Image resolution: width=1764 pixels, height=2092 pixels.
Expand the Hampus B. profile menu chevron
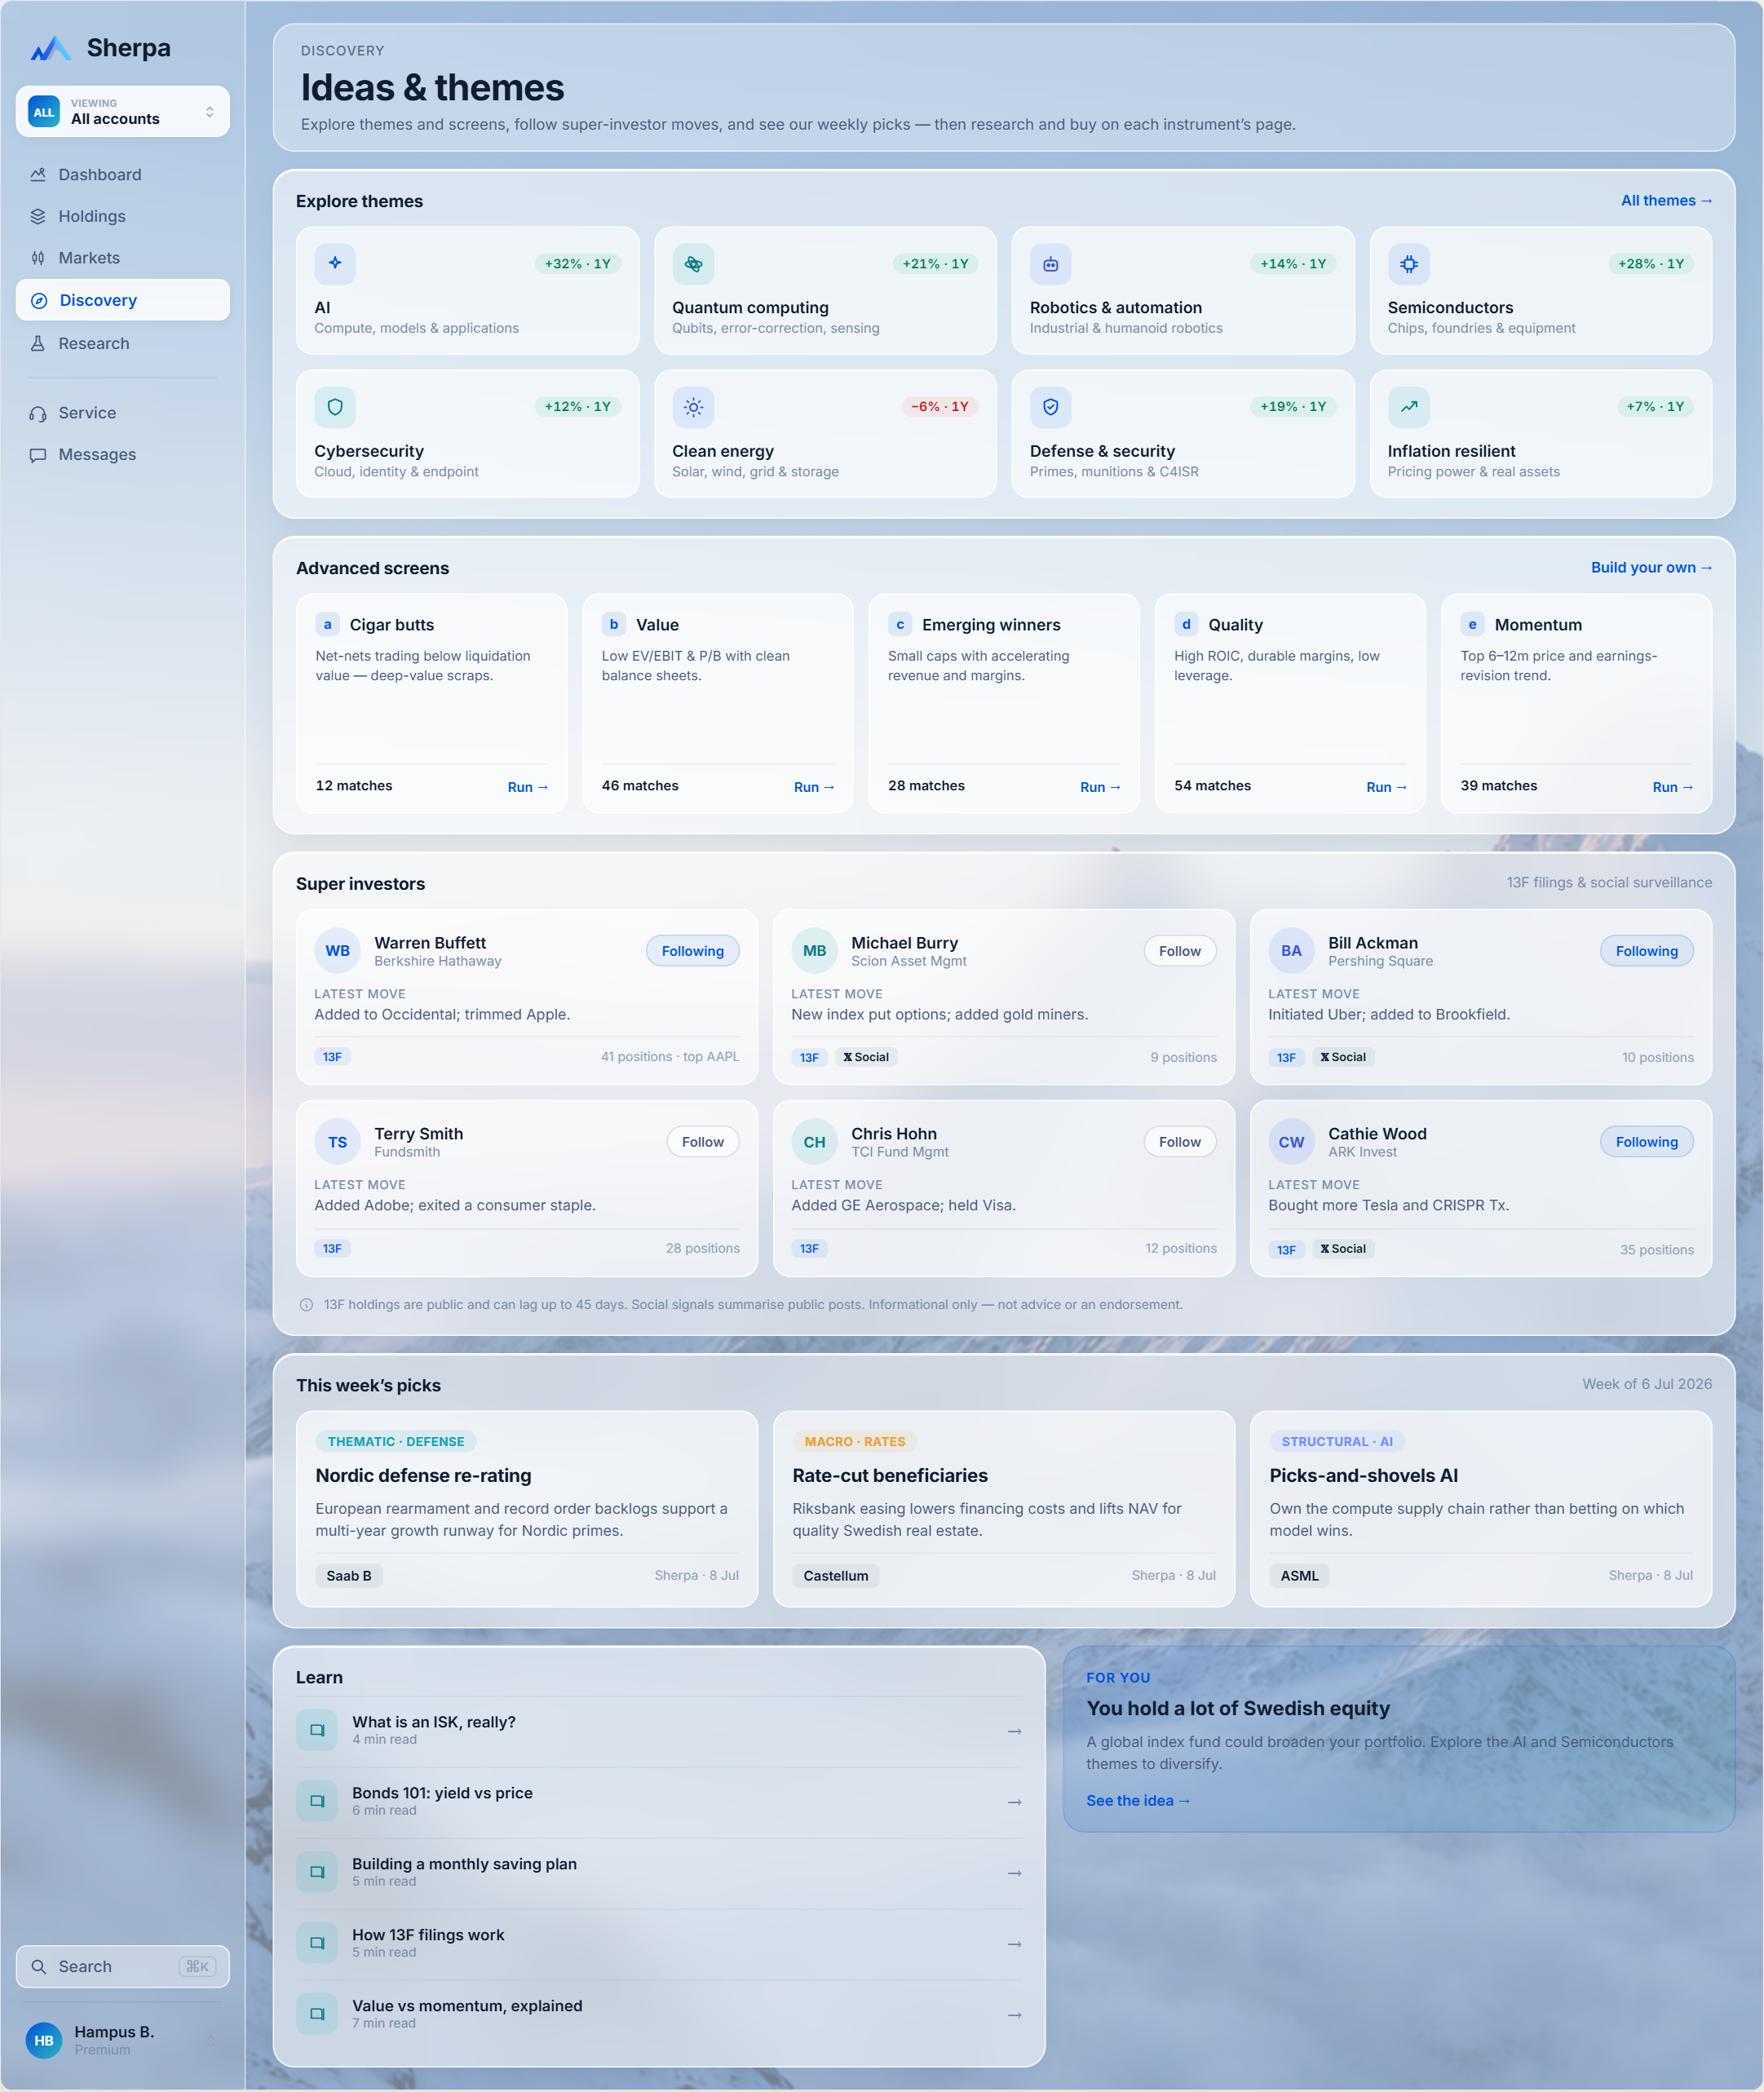210,2040
